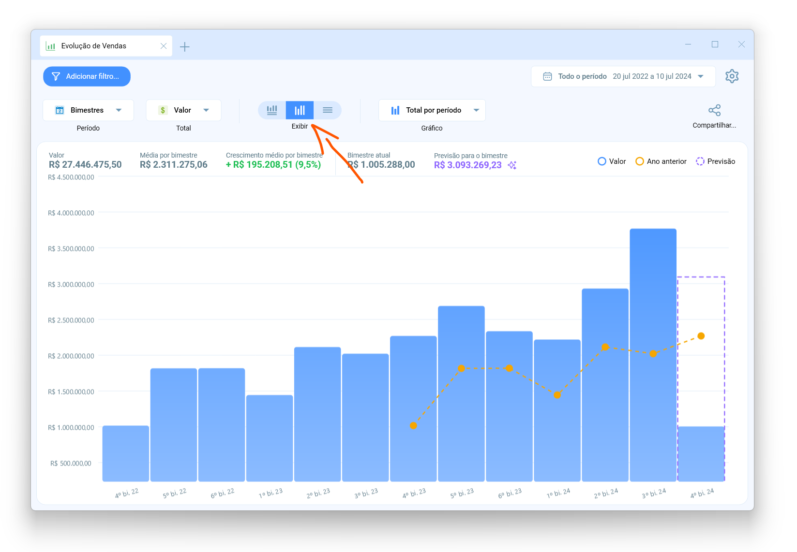Click the sparkle forecast icon

[x=512, y=165]
